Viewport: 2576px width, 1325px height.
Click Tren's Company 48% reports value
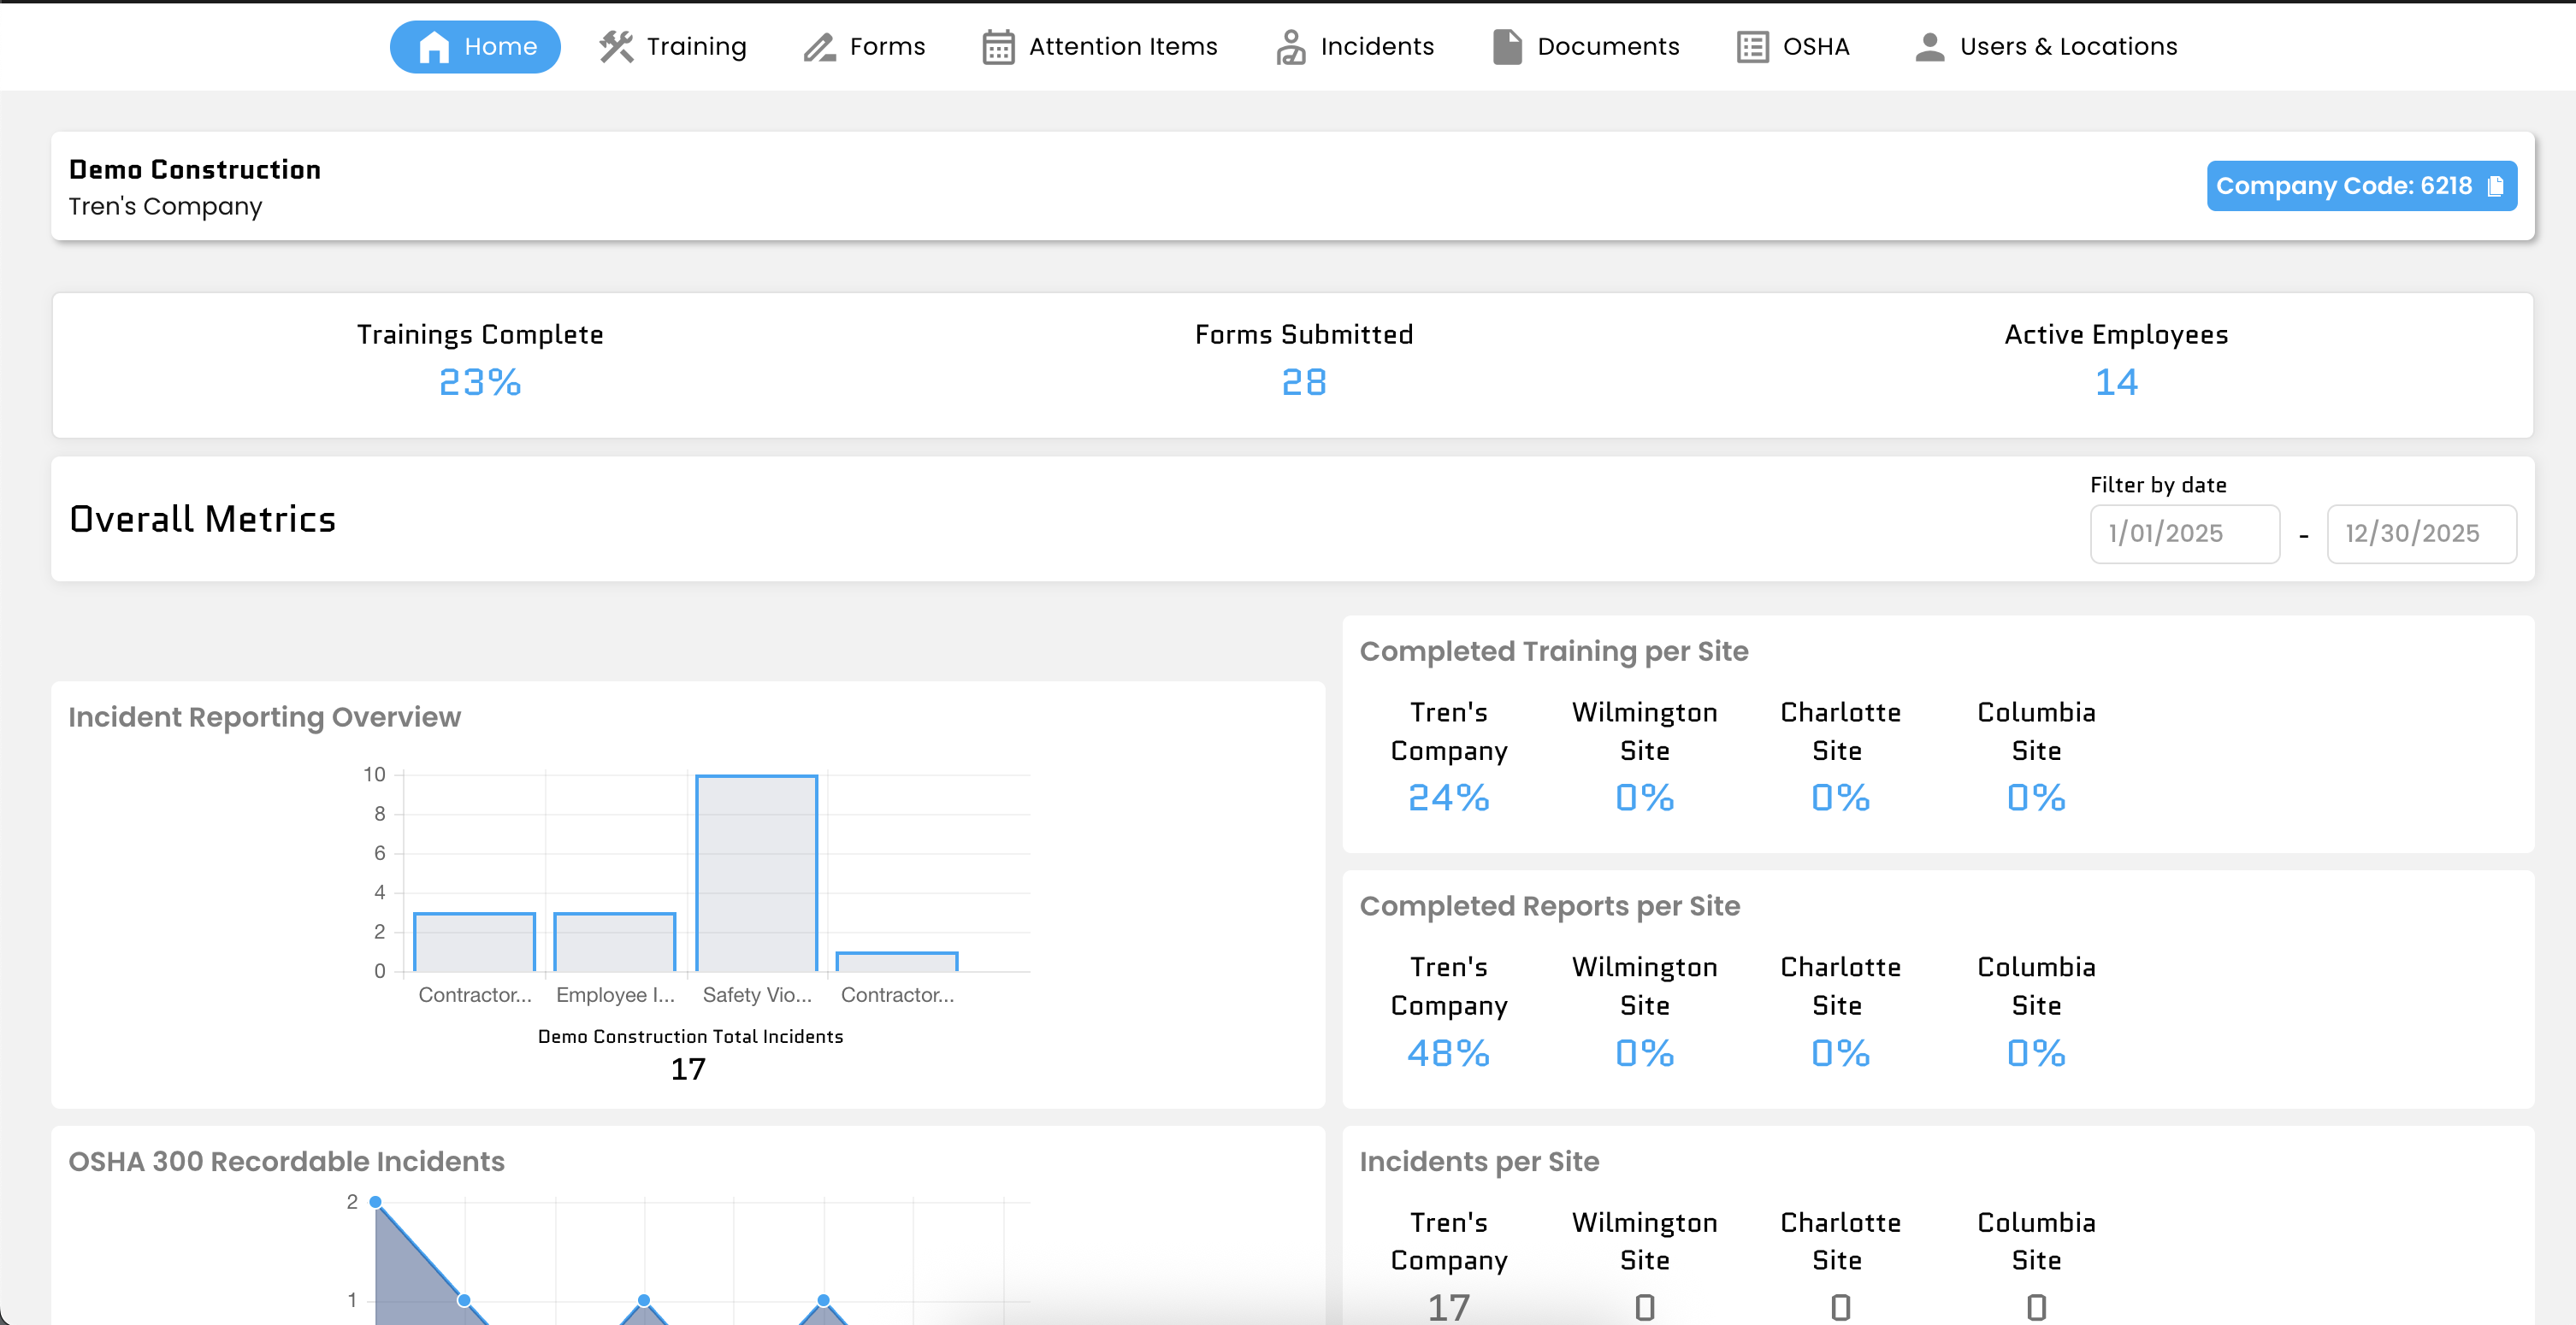tap(1448, 1052)
